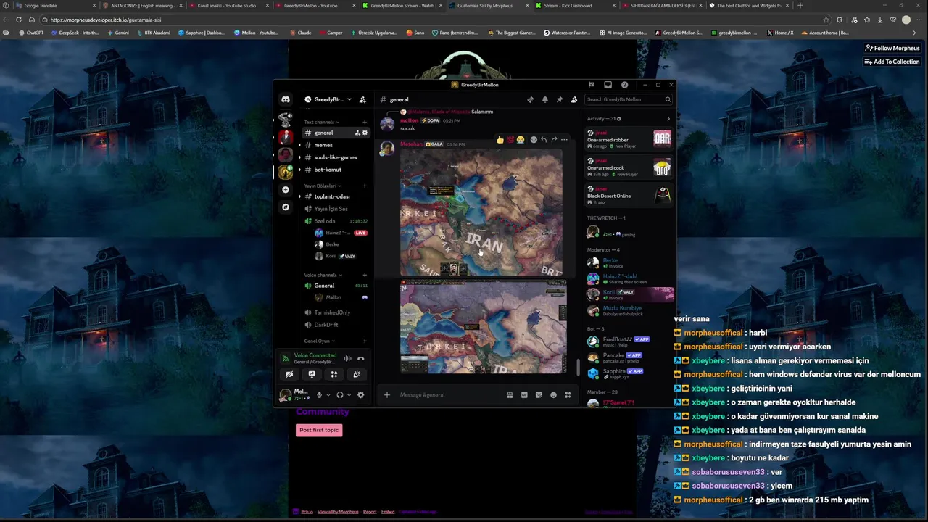Collapse the Genel Oyun category

coord(319,341)
